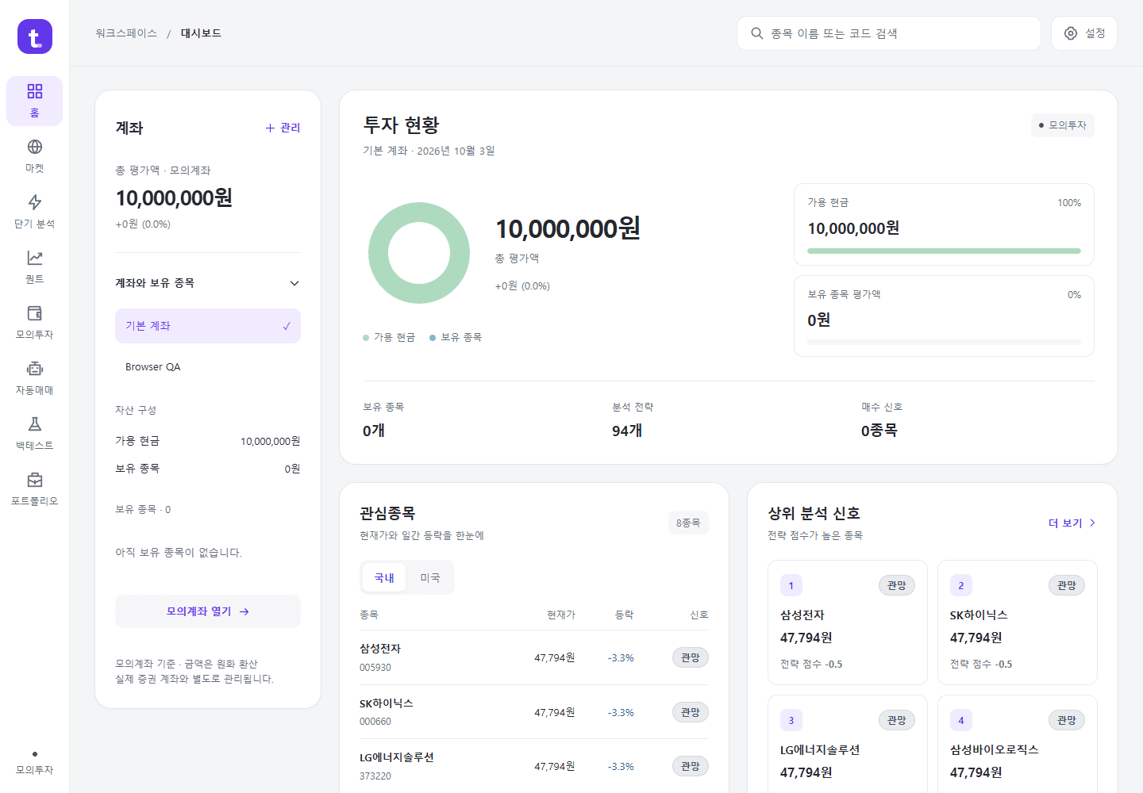
Task: Click the 모의계좌 열기 button
Action: click(208, 611)
